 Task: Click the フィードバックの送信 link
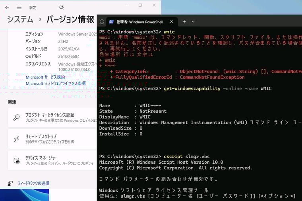coord(33,183)
